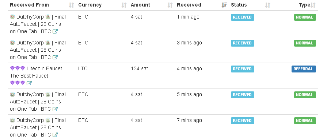Open external link icon in second DutchyCorp row
The width and height of the screenshot is (327, 138).
pos(55,57)
